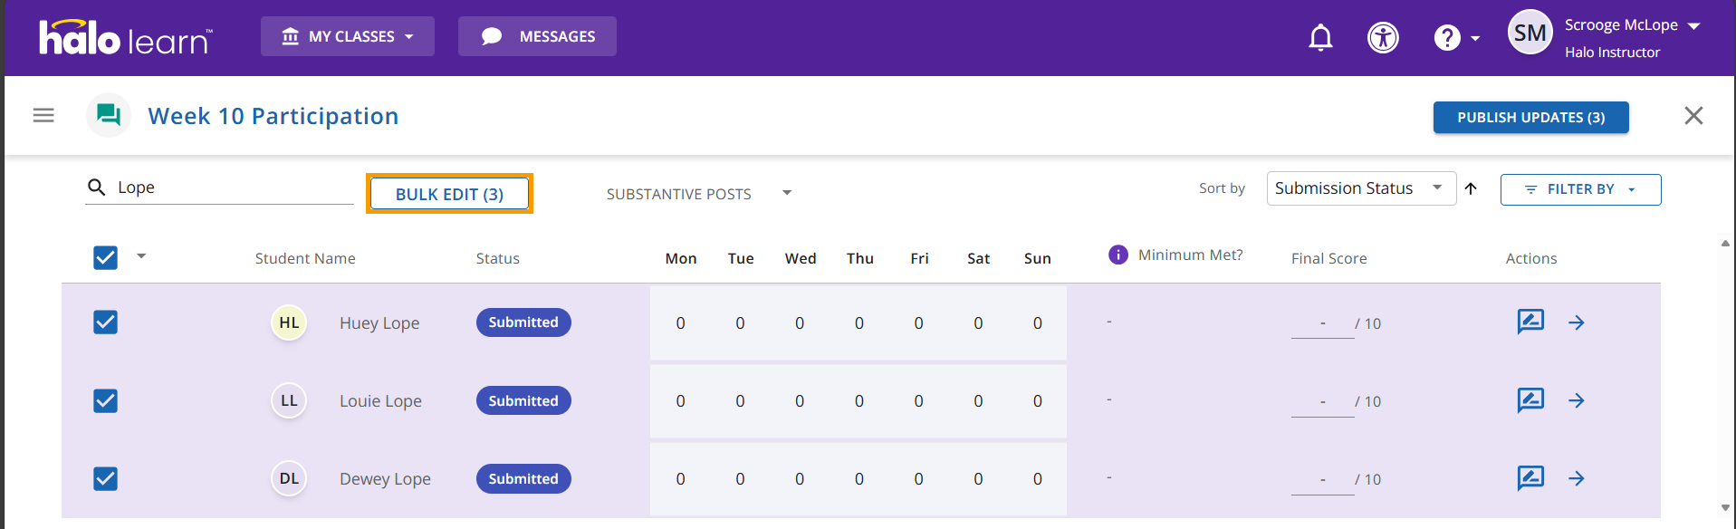Screen dimensions: 1736x529
Task: Open feedback comment icon for Dewey Lope
Action: [x=1530, y=478]
